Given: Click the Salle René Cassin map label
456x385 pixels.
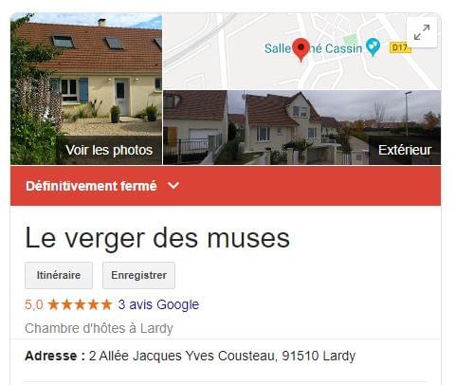Looking at the screenshot, I should 313,48.
